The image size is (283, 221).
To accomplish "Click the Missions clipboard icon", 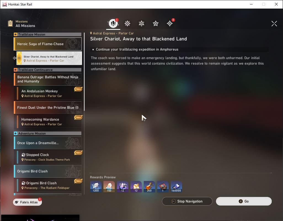I will click(10, 23).
